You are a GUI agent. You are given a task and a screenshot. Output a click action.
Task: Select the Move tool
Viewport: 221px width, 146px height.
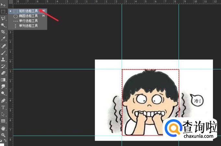(x=3, y=5)
